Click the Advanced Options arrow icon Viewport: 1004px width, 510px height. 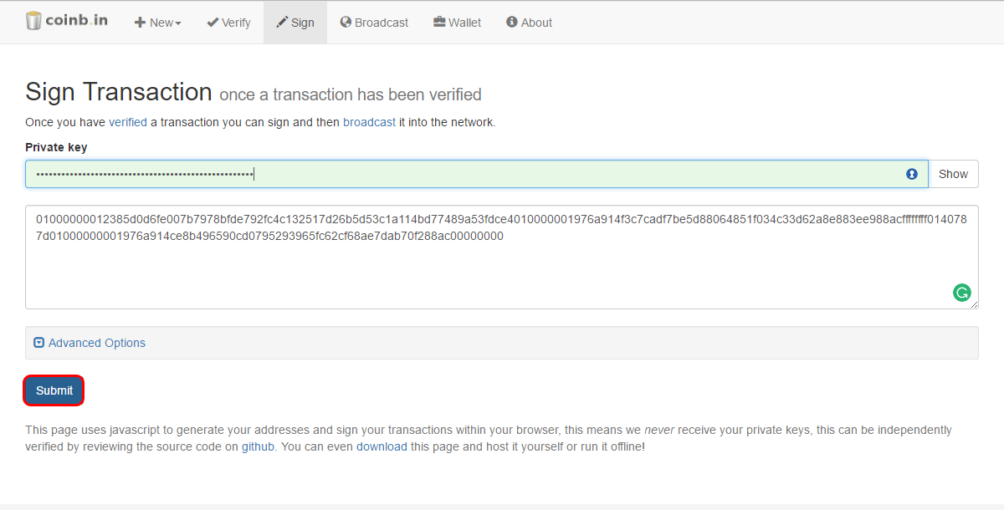point(38,343)
